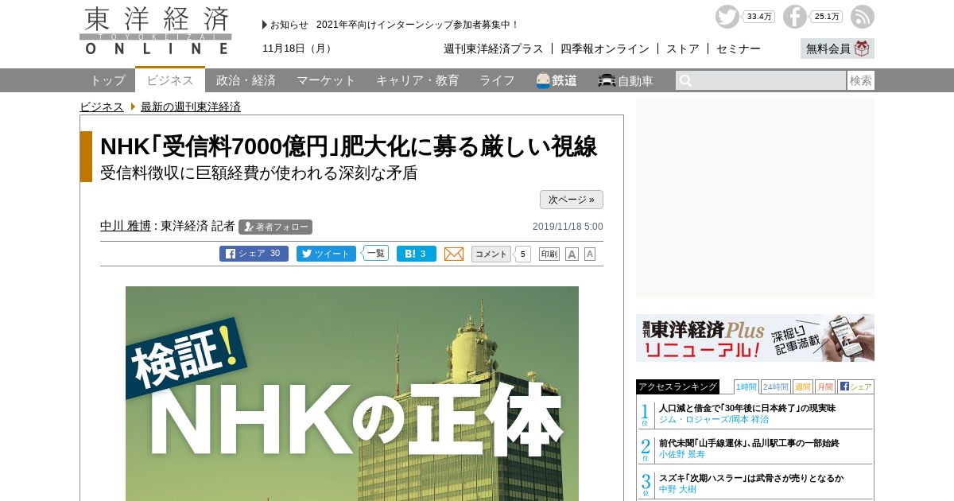Click the 無料会員 registration button

pyautogui.click(x=837, y=49)
